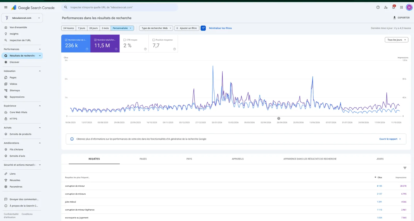
Task: Click the URL inspection search field
Action: coord(120,7)
